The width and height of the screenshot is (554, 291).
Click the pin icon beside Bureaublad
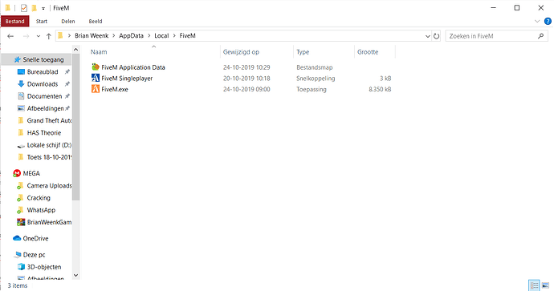(67, 72)
